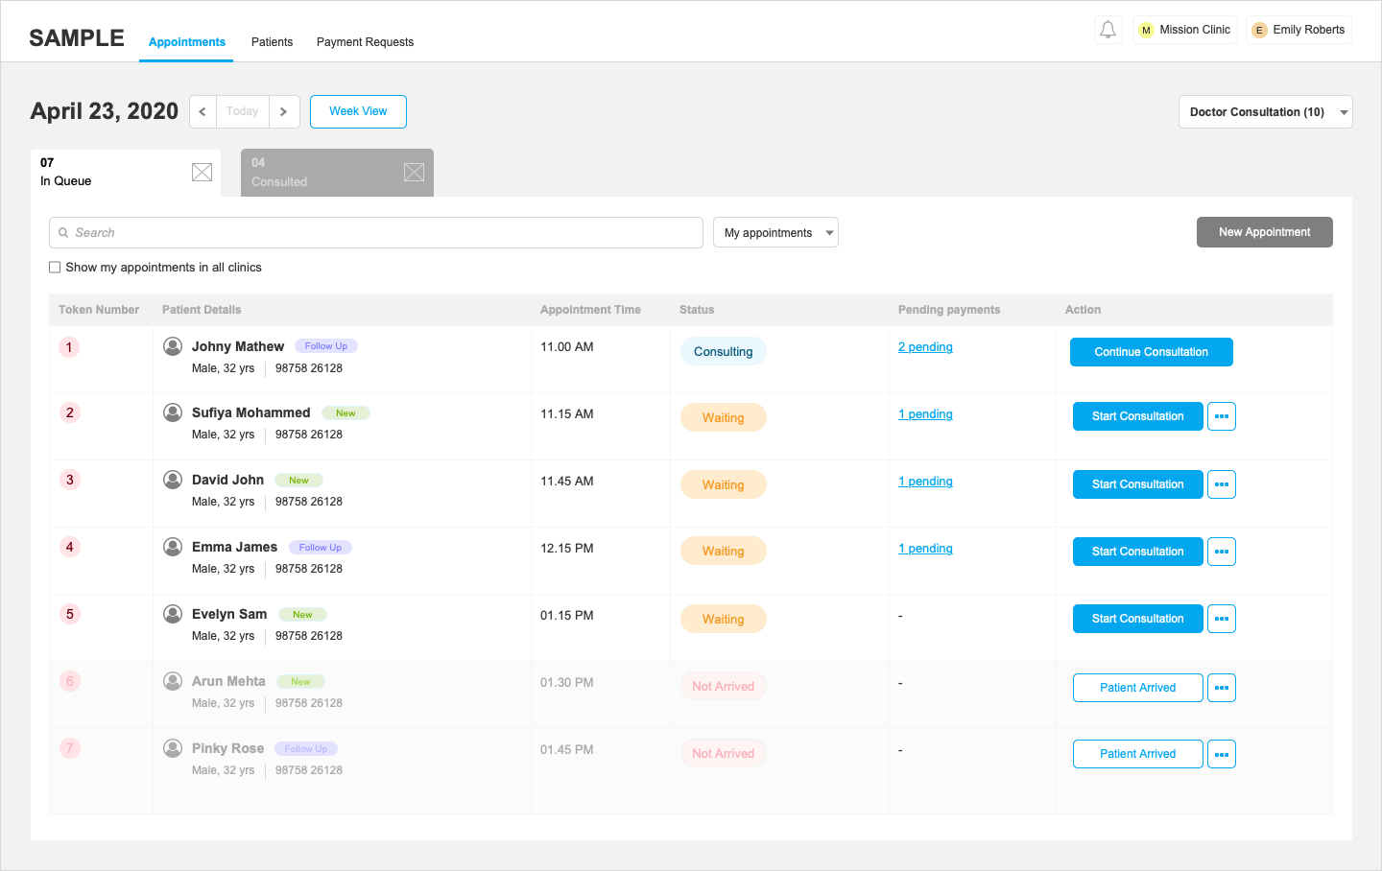
Task: Go to next day arrow
Action: [x=284, y=111]
